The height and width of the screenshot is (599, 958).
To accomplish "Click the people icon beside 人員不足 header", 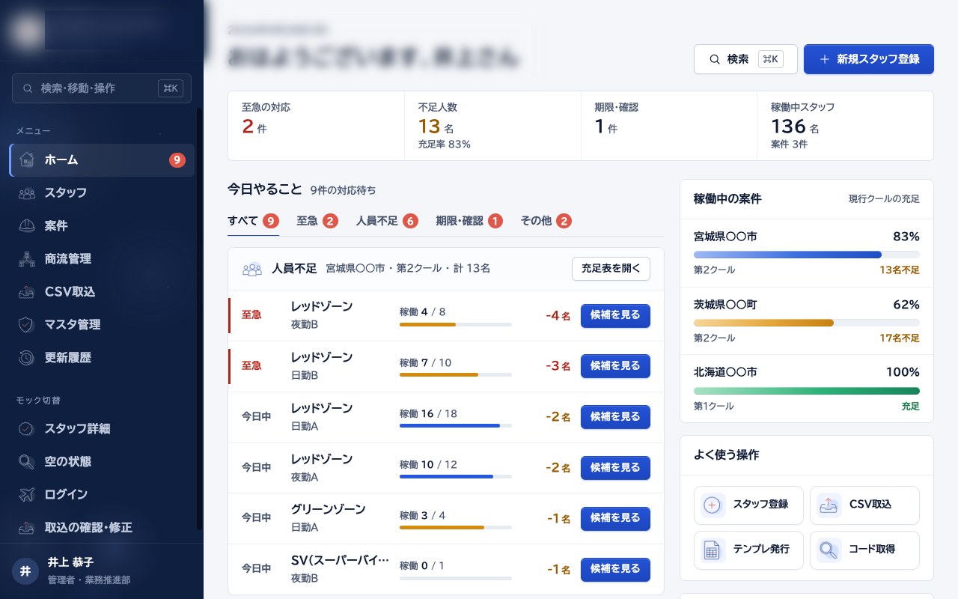I will 252,269.
